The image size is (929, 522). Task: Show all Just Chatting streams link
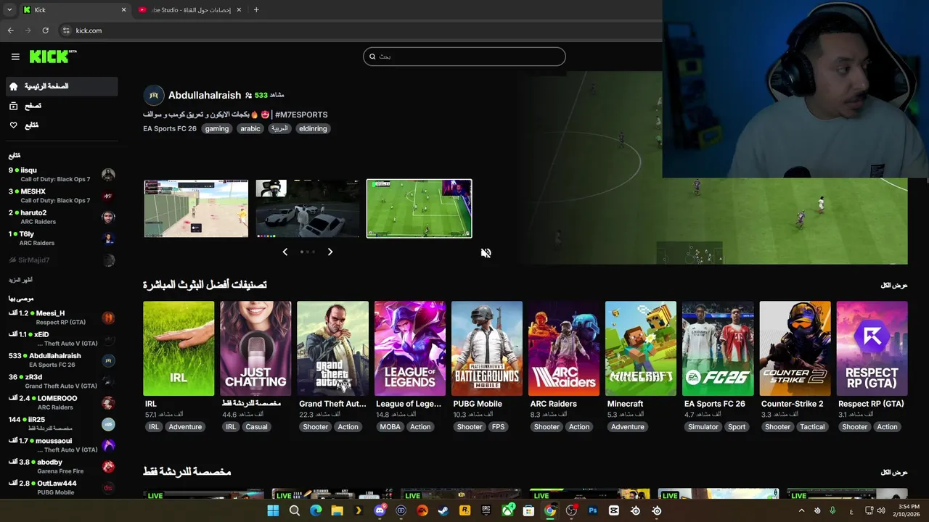click(x=894, y=472)
